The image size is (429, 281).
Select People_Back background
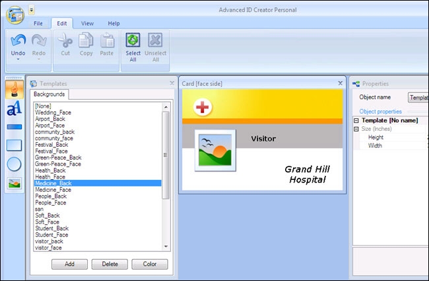[x=98, y=196]
